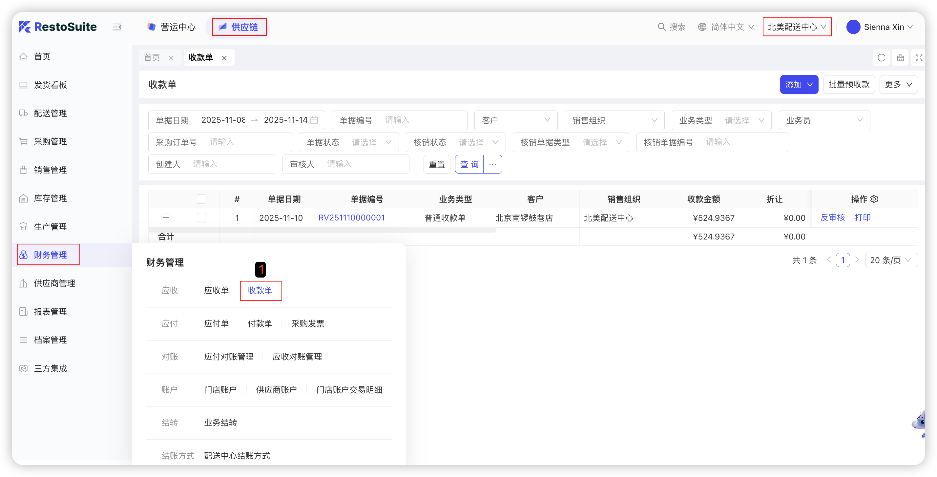Select 应收单 in the finance menu
This screenshot has height=477, width=937.
216,290
